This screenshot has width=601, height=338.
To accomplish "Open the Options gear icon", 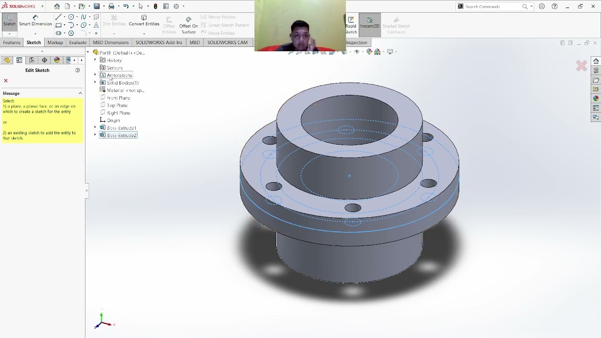I will [176, 7].
